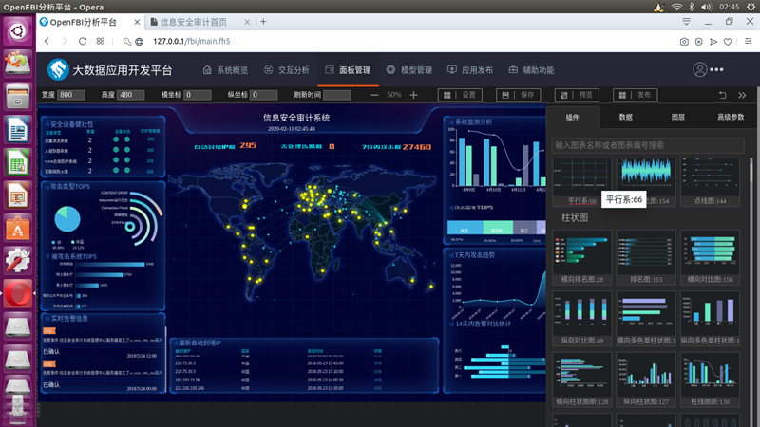This screenshot has width=760, height=427.
Task: Click the 保存 button
Action: (518, 95)
